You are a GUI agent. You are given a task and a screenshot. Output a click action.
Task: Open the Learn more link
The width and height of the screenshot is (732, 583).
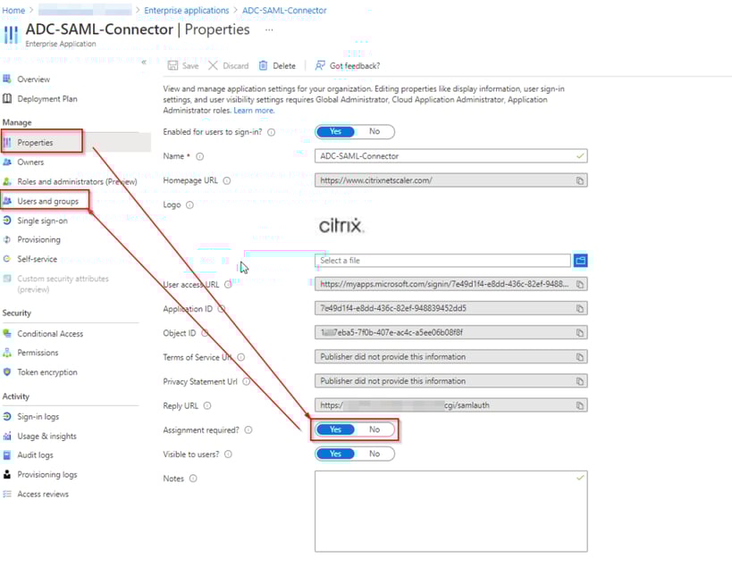254,111
